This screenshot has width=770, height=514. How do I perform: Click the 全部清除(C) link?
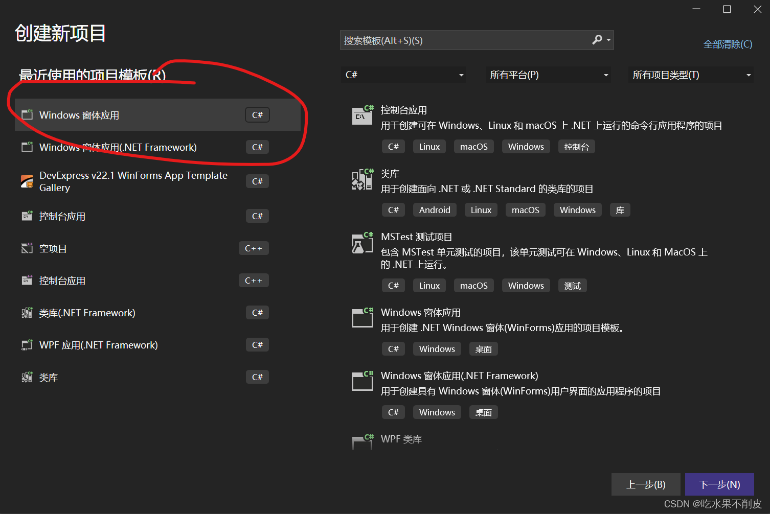point(728,44)
